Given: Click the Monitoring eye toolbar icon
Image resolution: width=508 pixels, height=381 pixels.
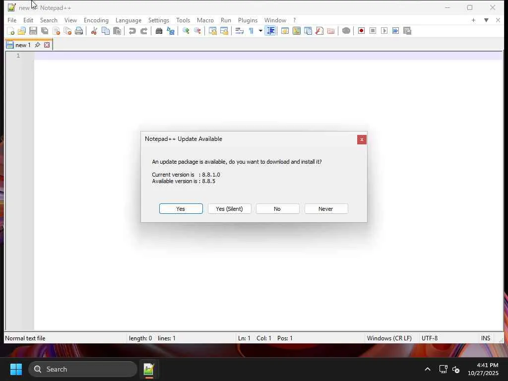Looking at the screenshot, I should 346,31.
